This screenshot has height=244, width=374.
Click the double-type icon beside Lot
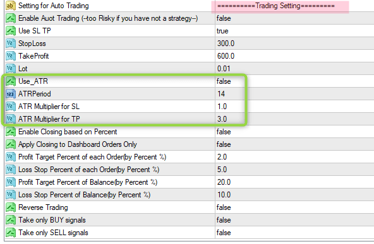point(11,69)
